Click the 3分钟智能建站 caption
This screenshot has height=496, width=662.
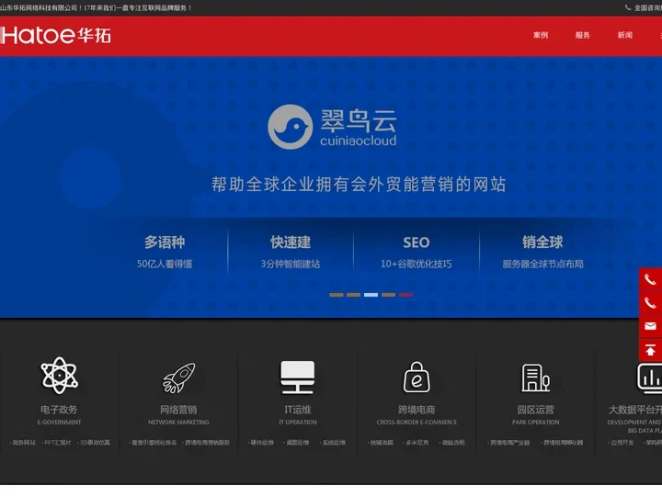click(x=291, y=264)
